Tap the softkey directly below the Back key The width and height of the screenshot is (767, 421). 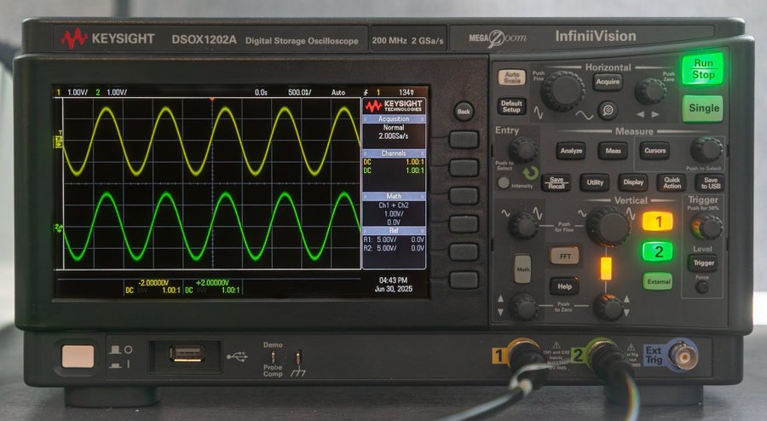pos(464,140)
